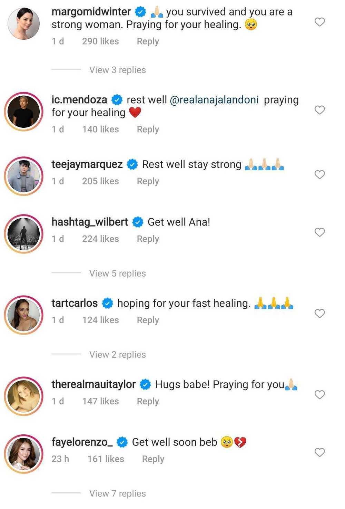Tap the heart on teejaymarquez's comment

319,175
